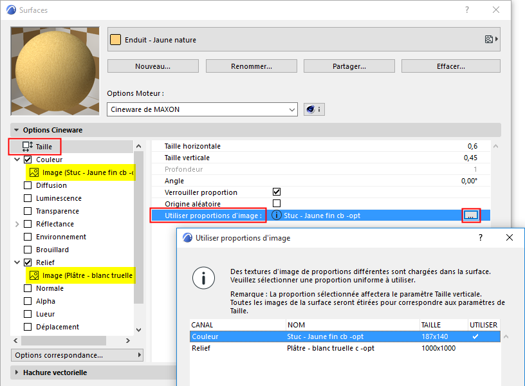Uncheck the Couleur channel checkbox

[x=28, y=160]
